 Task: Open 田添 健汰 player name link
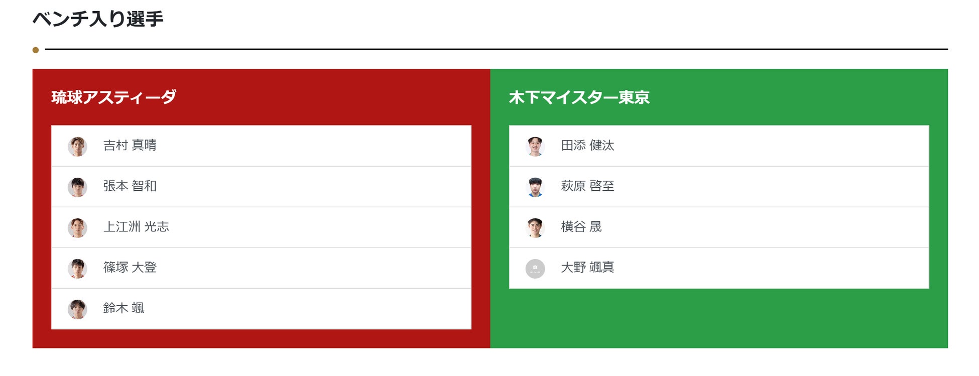click(587, 146)
